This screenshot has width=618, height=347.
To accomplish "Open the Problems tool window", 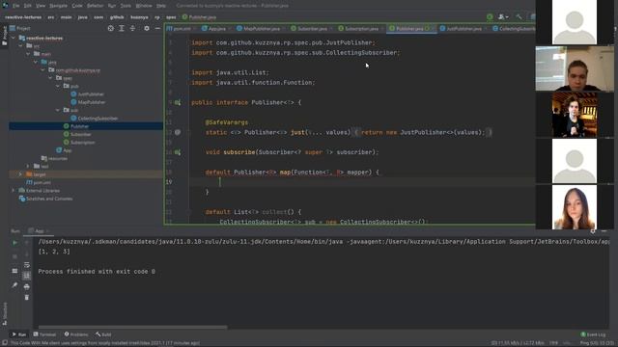I will point(76,334).
